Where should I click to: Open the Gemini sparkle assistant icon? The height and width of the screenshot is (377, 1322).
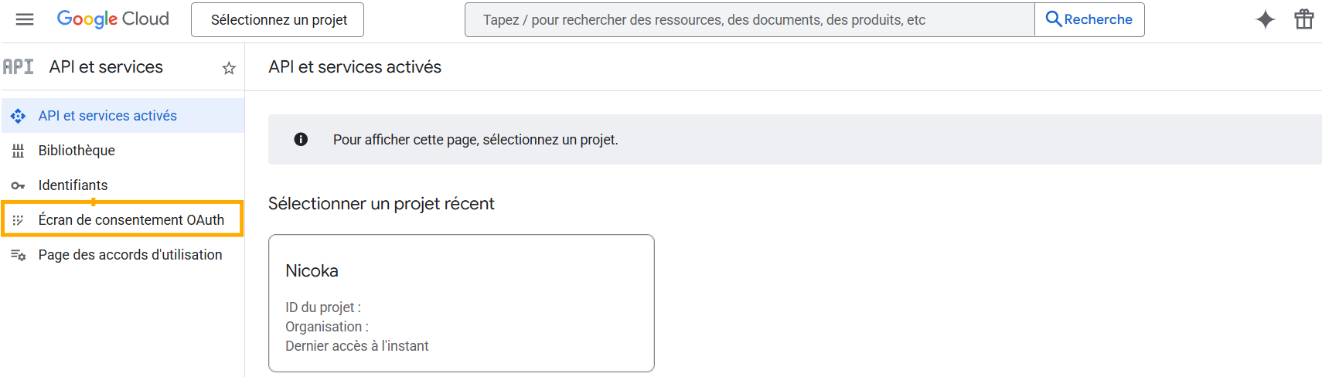point(1265,19)
